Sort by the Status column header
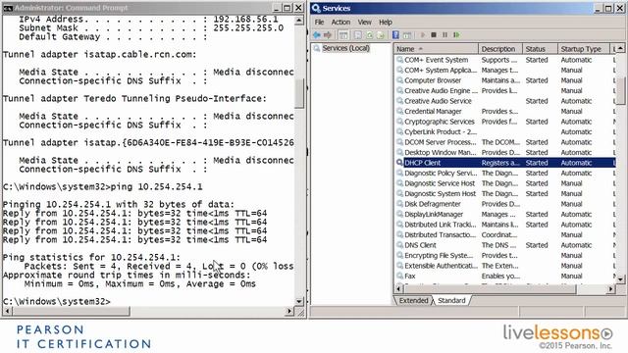The width and height of the screenshot is (628, 353). (x=540, y=49)
